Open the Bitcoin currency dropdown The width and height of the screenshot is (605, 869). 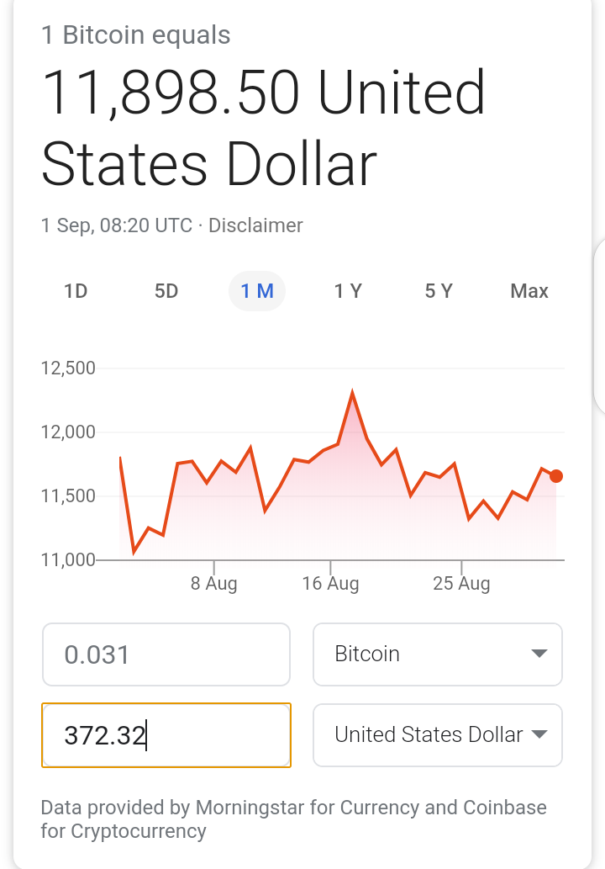438,654
